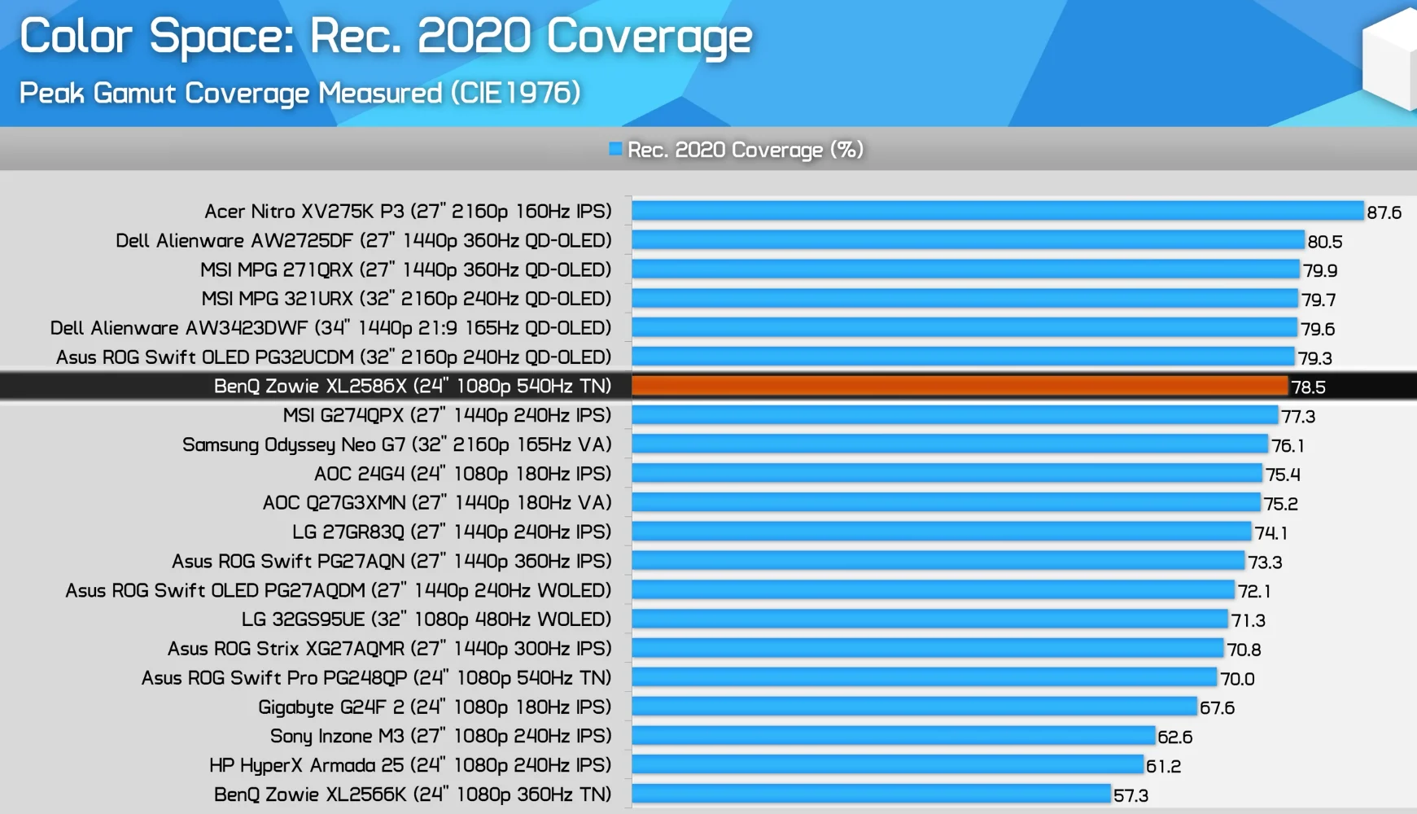Image resolution: width=1417 pixels, height=814 pixels.
Task: Click the LG 27GR83Q label
Action: coord(452,532)
